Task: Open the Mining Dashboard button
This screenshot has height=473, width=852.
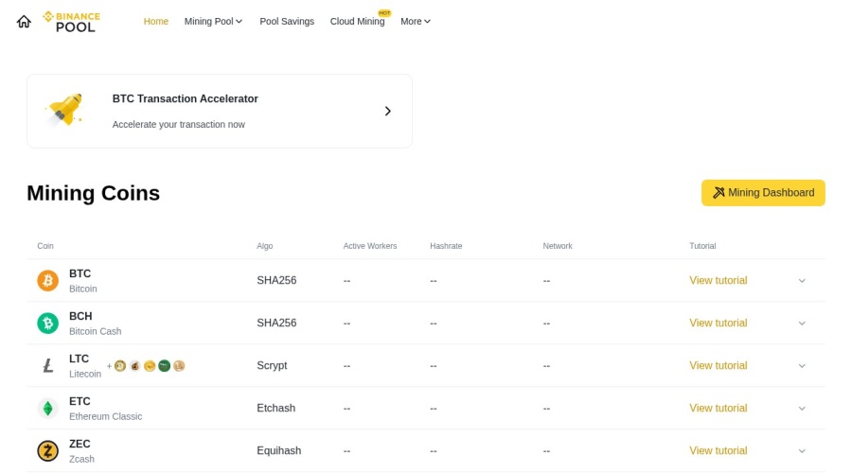Action: click(x=763, y=193)
